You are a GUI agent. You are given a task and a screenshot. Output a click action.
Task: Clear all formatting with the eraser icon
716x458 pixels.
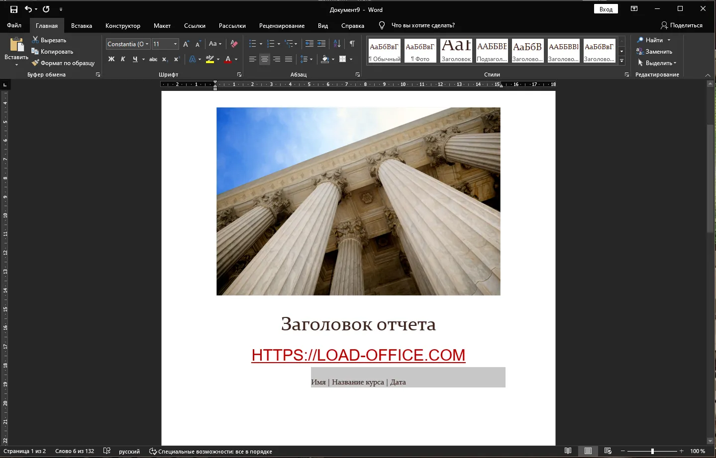coord(234,44)
